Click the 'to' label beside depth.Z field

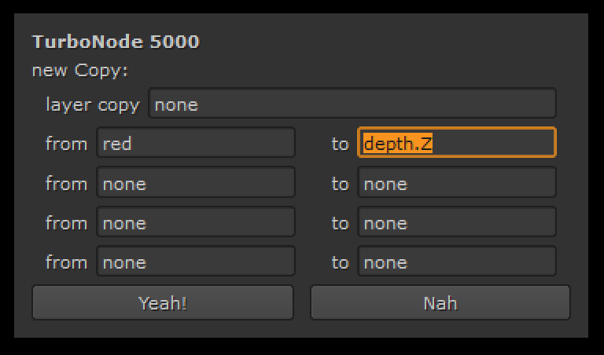click(x=340, y=145)
